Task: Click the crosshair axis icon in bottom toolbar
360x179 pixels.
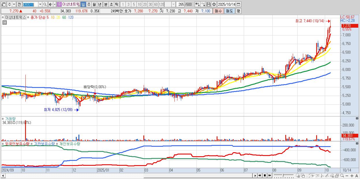Action: (313, 176)
